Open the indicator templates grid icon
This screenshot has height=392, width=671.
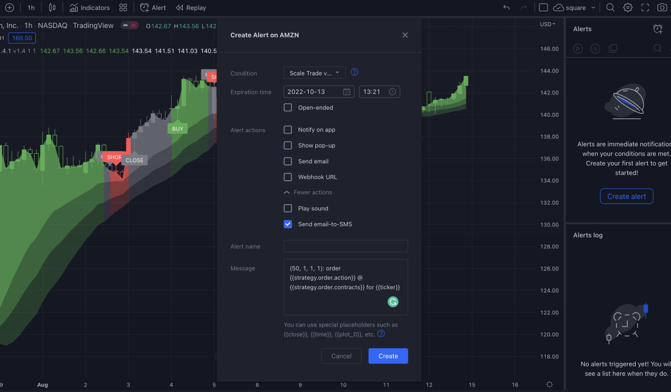pyautogui.click(x=124, y=8)
